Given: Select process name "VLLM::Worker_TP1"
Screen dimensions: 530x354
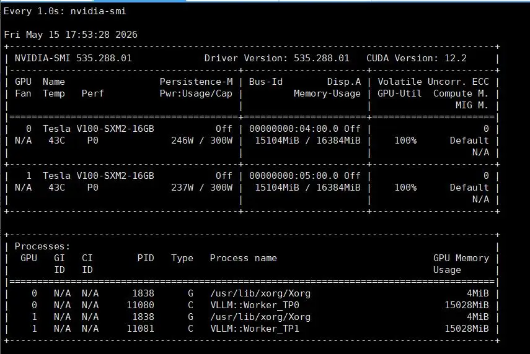Looking at the screenshot, I should pos(255,329).
